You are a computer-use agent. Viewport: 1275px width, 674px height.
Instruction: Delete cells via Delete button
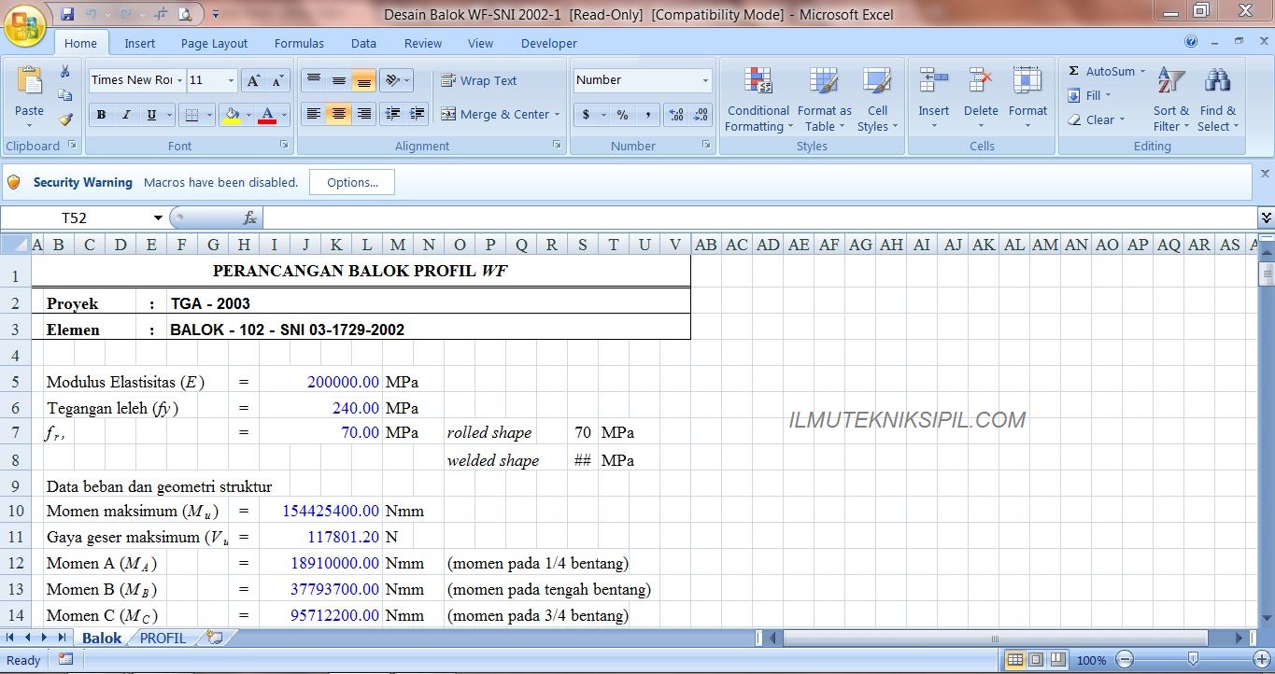pos(981,100)
